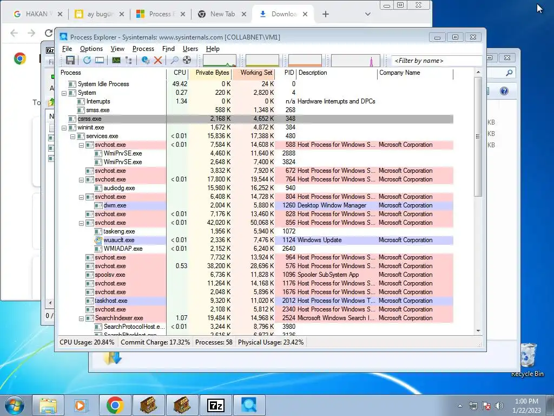Collapse the wininit.exe tree node
Image resolution: width=554 pixels, height=416 pixels.
[x=64, y=128]
